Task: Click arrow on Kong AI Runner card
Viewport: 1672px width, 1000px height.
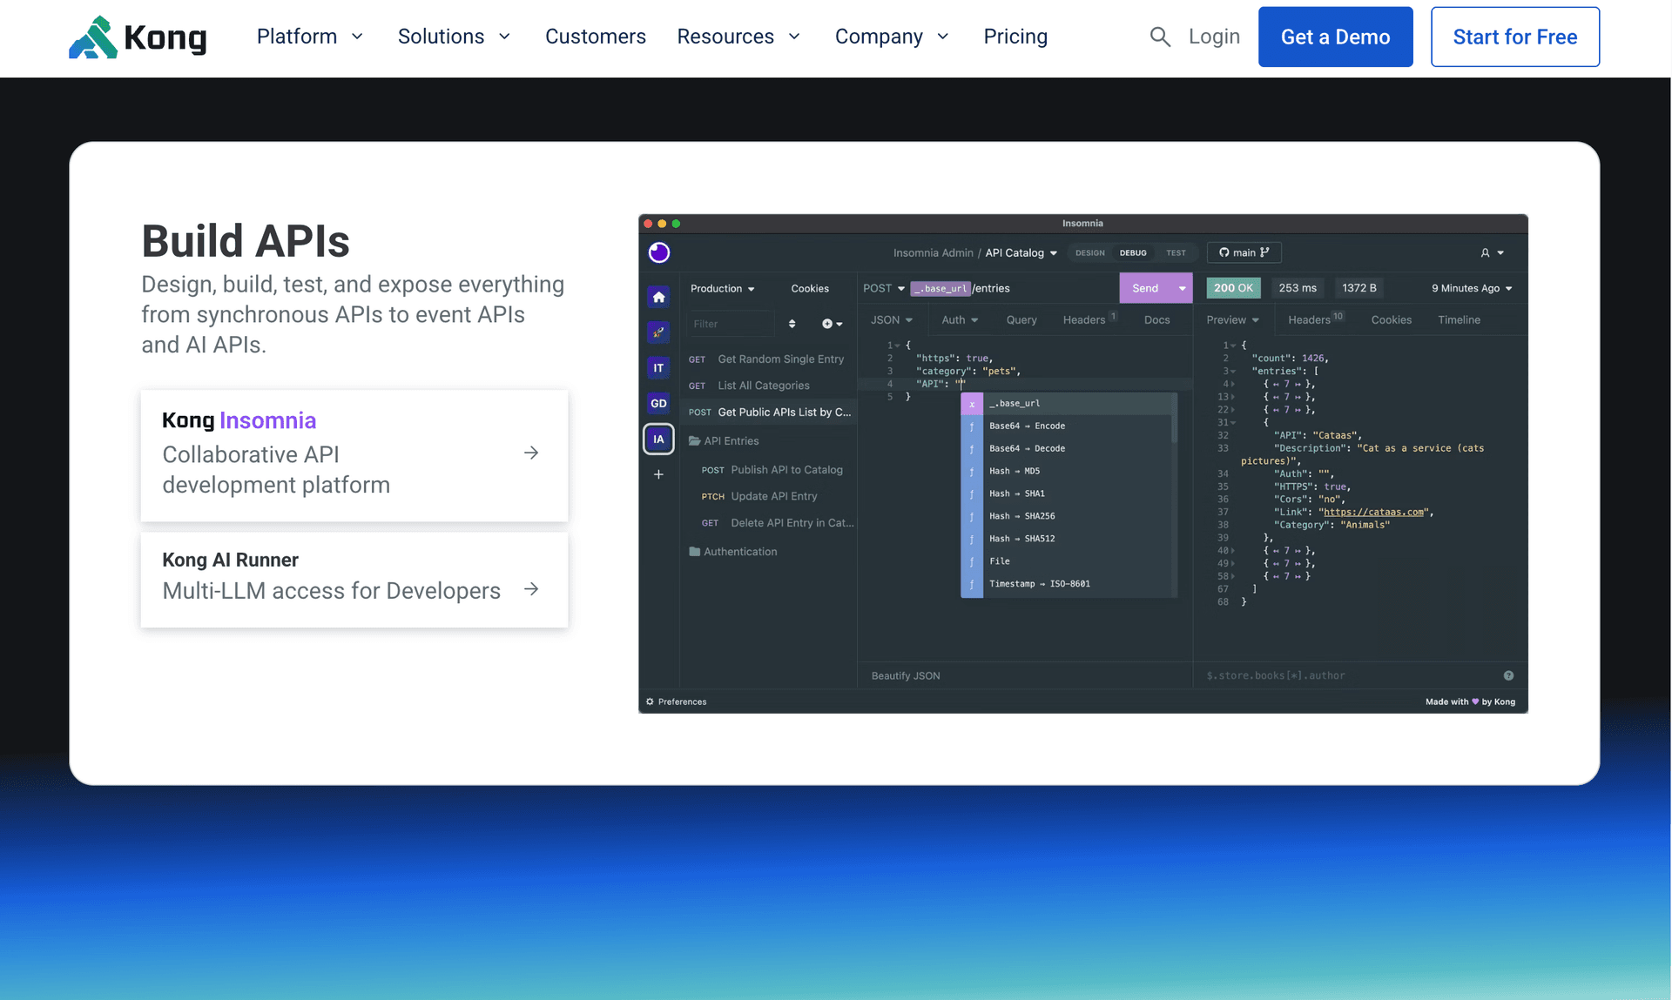Action: point(531,589)
